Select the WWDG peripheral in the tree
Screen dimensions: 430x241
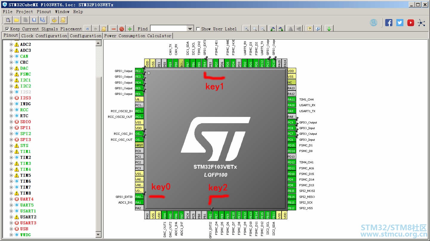pos(25,235)
